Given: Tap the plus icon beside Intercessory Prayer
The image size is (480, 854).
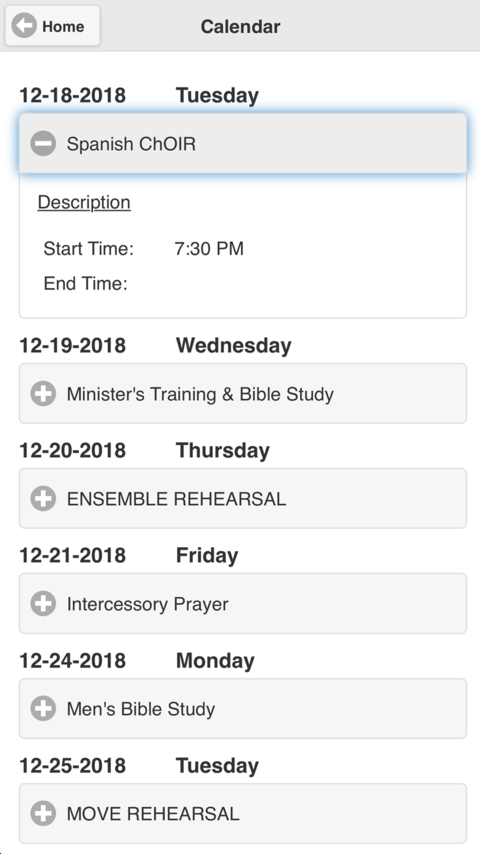Looking at the screenshot, I should click(43, 603).
